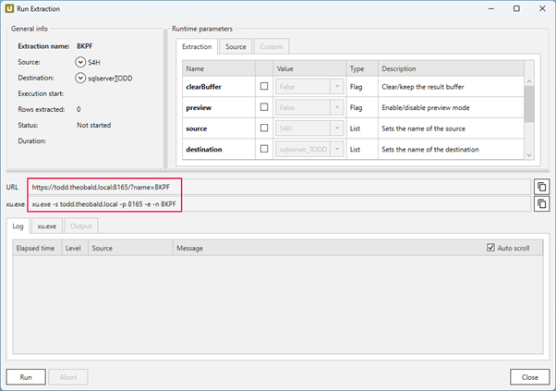Check the source parameter checkbox
This screenshot has height=391, width=556.
tap(265, 128)
